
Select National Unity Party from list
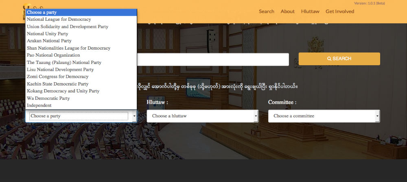[x=48, y=34]
